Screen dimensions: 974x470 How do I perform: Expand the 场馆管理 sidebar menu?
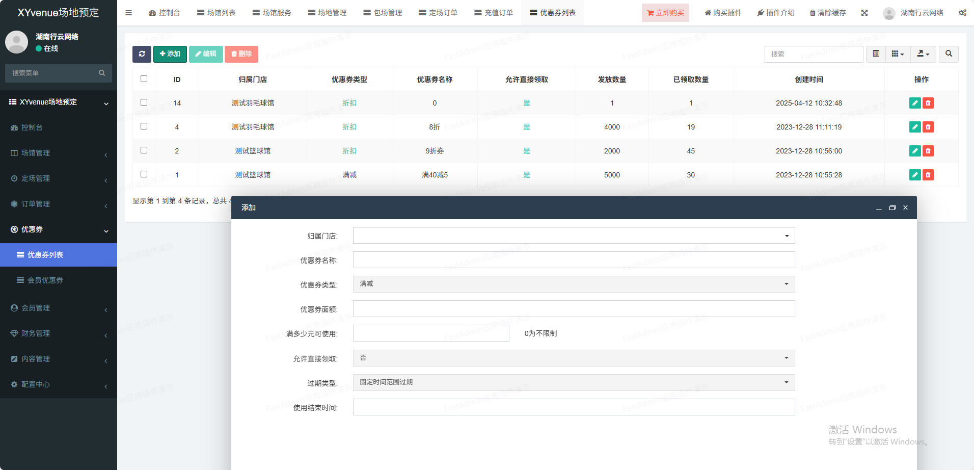click(x=36, y=153)
